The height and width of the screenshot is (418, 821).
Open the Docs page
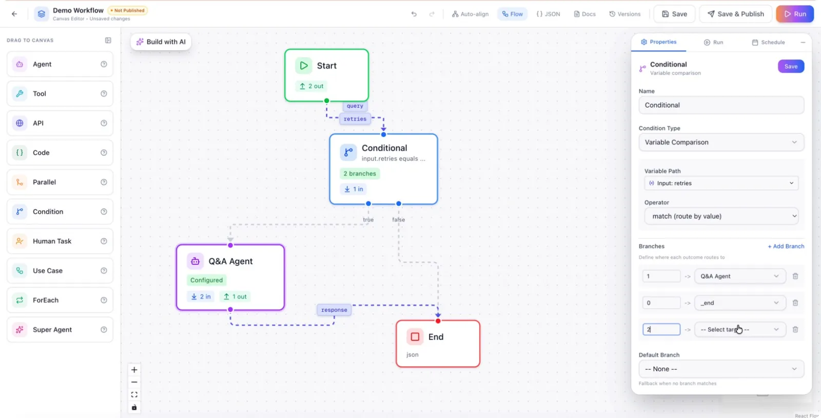(x=584, y=14)
